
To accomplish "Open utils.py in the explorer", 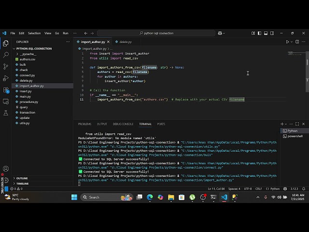I will [x=25, y=123].
